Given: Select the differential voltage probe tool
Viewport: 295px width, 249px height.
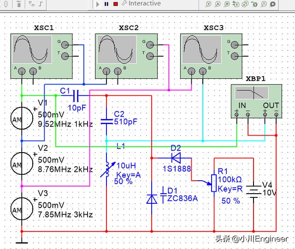Looking at the screenshot, I should (x=236, y=4).
